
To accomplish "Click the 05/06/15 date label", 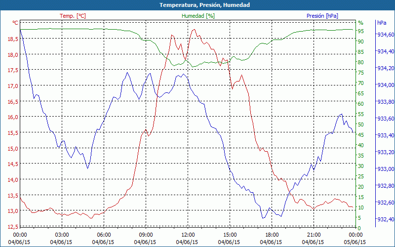I will click(x=355, y=242).
